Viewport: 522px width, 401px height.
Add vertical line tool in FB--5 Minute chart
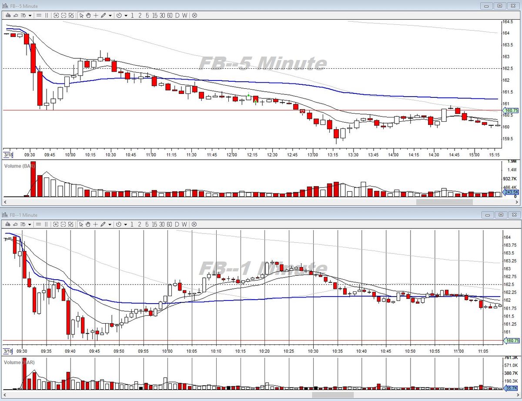[x=47, y=15]
